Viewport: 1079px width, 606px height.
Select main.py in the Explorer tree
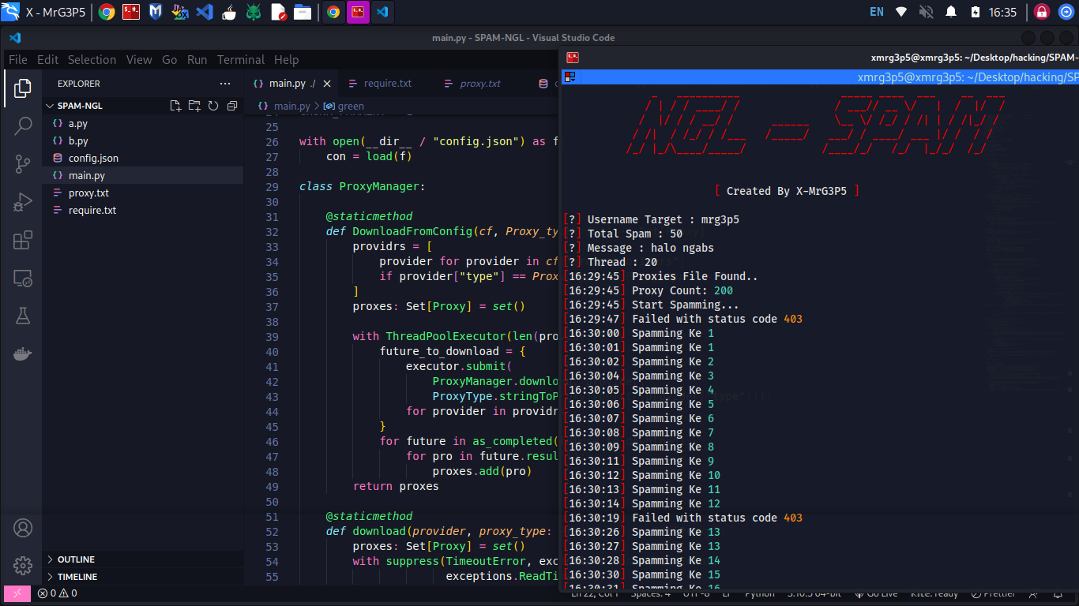click(142, 175)
